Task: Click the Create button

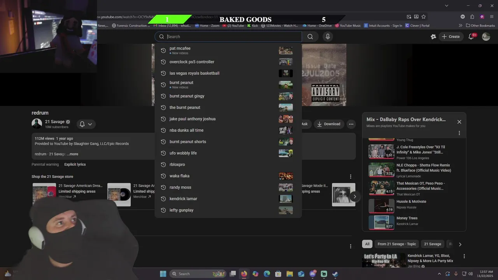Action: (x=451, y=37)
